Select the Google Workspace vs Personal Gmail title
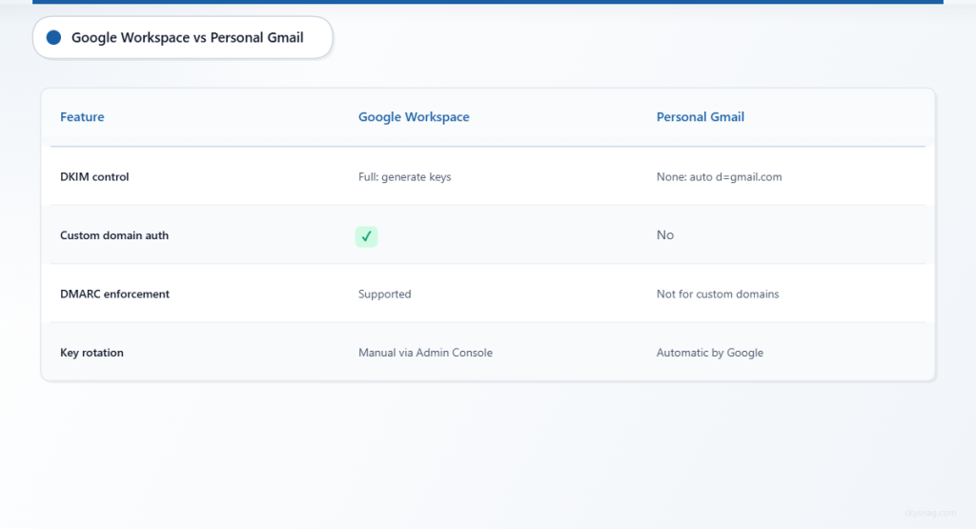The width and height of the screenshot is (976, 529). pos(188,37)
